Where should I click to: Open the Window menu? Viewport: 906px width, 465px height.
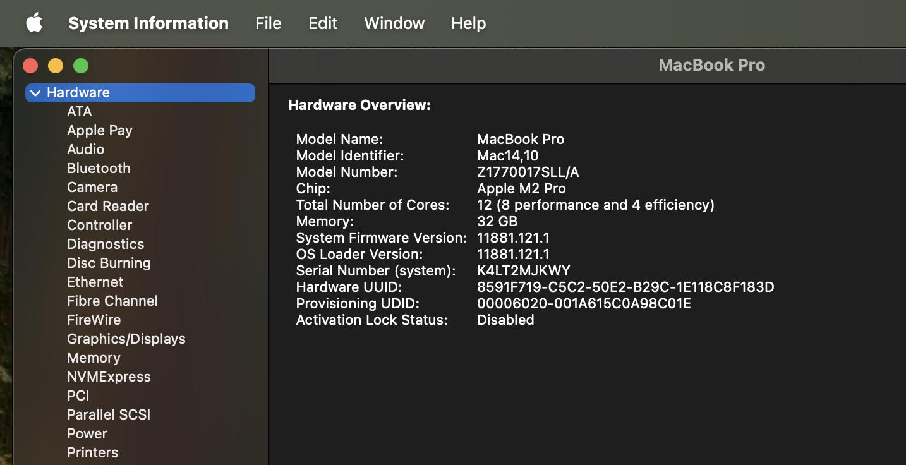point(394,23)
